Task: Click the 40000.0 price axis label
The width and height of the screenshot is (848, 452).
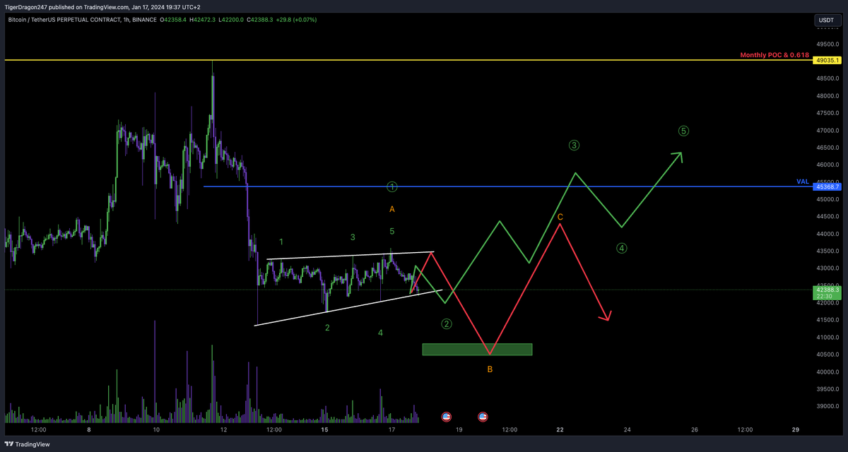Action: point(827,372)
